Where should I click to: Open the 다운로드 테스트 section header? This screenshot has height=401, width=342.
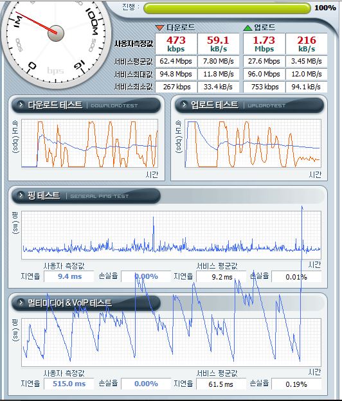tap(86, 105)
